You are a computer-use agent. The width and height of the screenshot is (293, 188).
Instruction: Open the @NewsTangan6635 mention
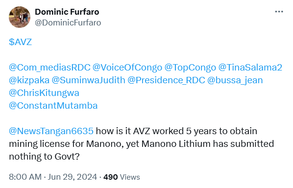click(51, 131)
